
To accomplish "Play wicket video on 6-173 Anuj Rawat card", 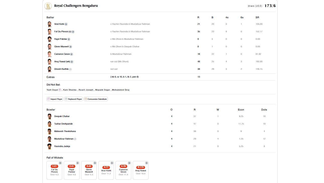I will tap(147, 163).
